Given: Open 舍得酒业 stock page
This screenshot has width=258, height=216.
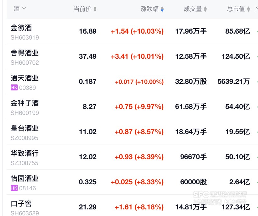Looking at the screenshot, I should click(x=25, y=53).
